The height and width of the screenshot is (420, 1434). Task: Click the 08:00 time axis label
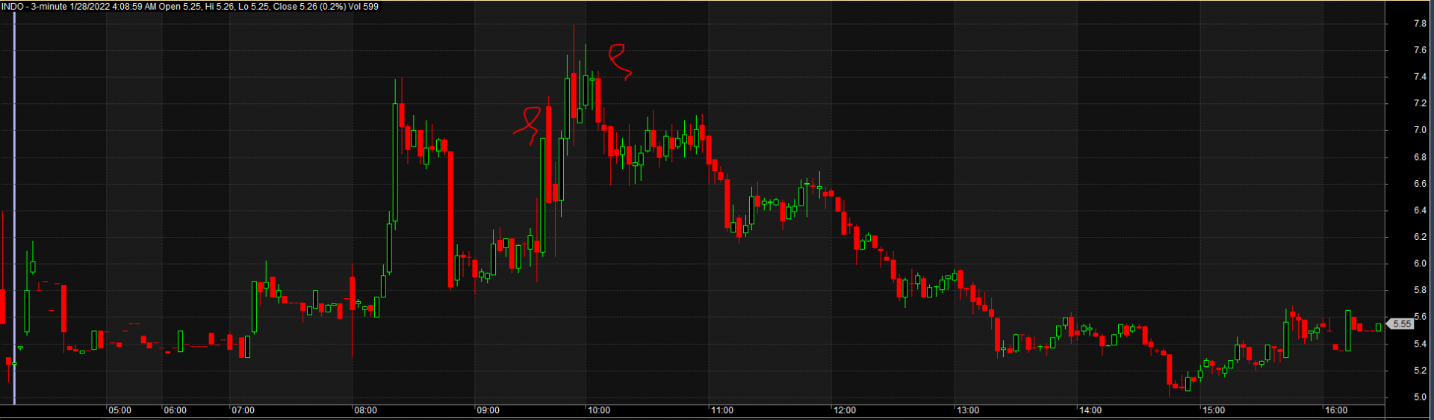click(365, 410)
